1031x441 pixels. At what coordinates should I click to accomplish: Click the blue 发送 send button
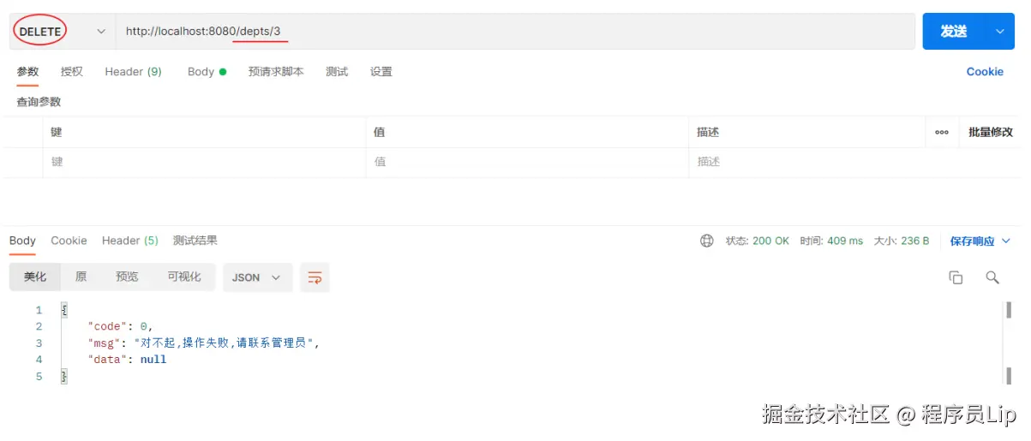tap(954, 31)
